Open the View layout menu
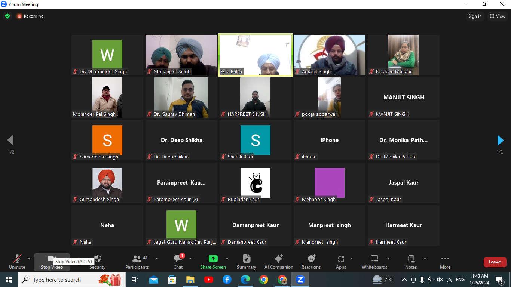The width and height of the screenshot is (511, 287). (x=498, y=16)
